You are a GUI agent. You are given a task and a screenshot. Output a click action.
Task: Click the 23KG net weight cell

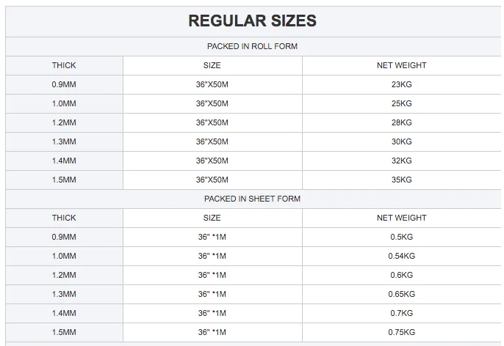(401, 84)
